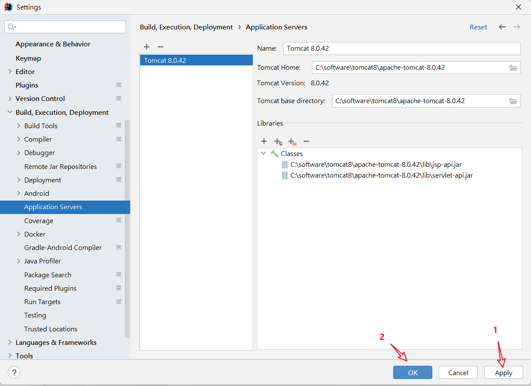
Task: Expand the Build Tools node
Action: [x=19, y=126]
